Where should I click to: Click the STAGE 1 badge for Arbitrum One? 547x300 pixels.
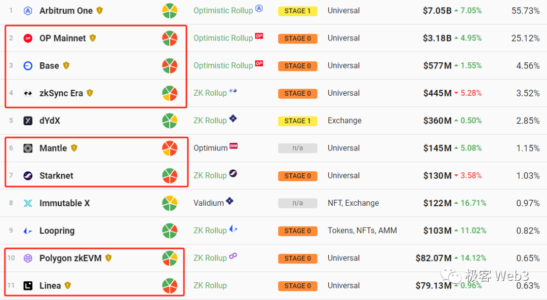click(298, 11)
